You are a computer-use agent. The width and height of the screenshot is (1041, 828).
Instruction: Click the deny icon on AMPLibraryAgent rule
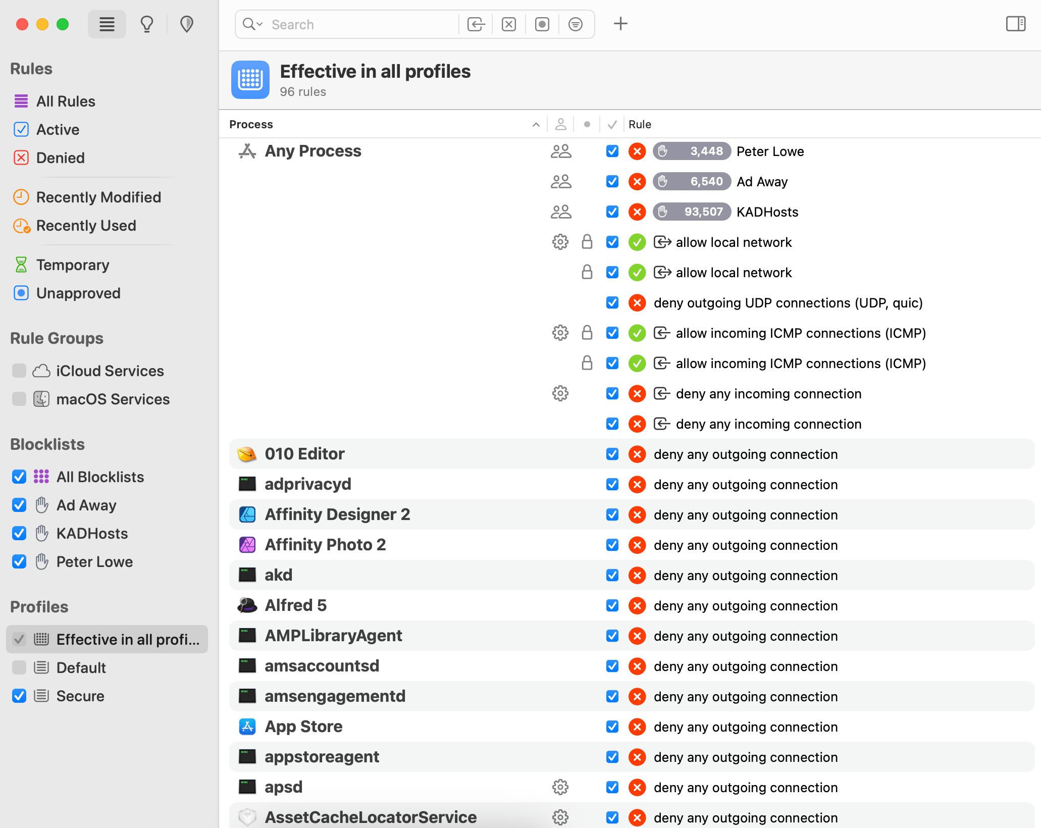[637, 636]
